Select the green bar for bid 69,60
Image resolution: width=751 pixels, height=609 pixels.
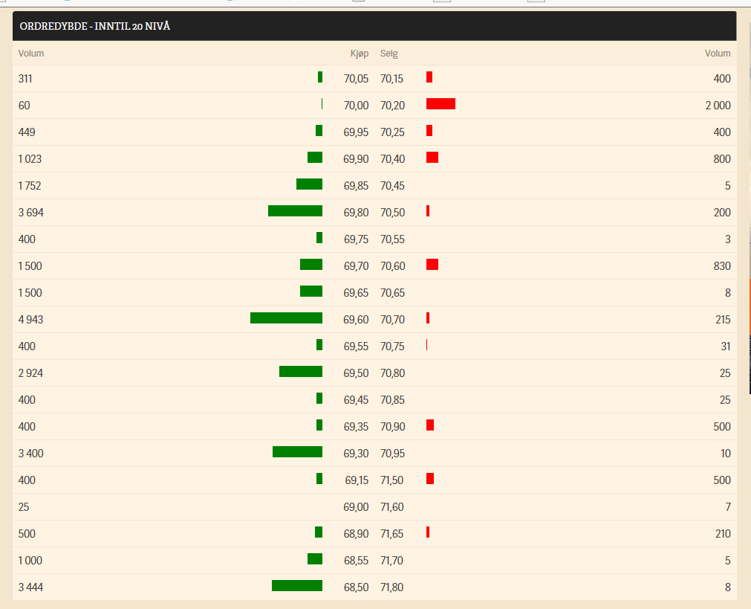286,318
